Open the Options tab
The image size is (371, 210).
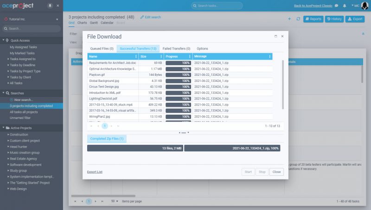pos(202,49)
